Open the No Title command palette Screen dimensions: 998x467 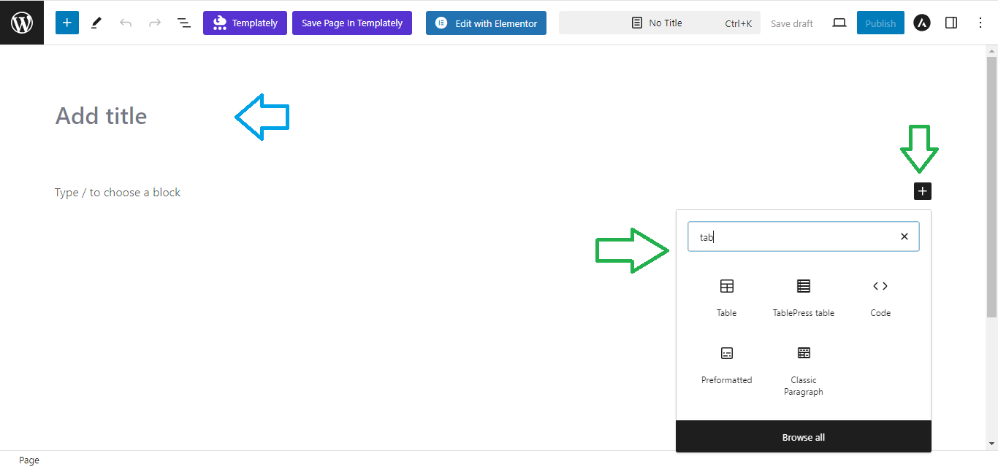tap(658, 23)
